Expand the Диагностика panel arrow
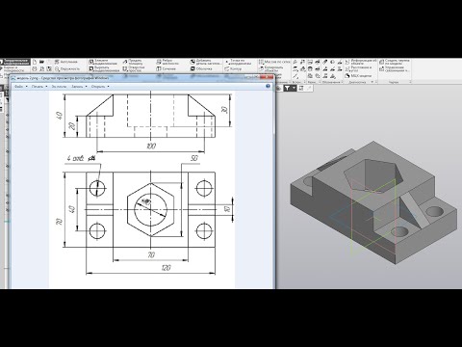This screenshot has width=462, height=347. click(372, 82)
